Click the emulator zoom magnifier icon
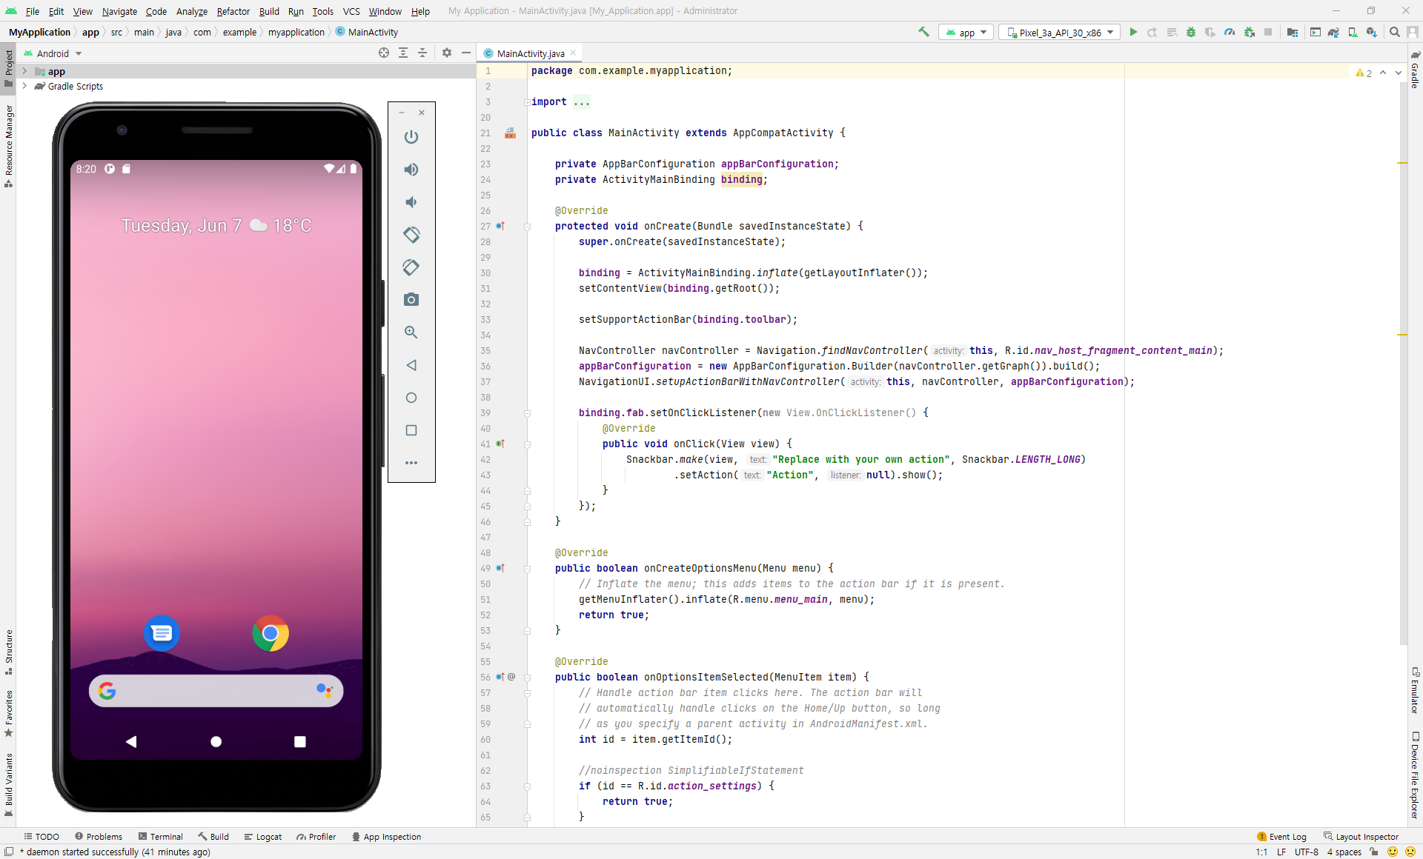 tap(411, 332)
